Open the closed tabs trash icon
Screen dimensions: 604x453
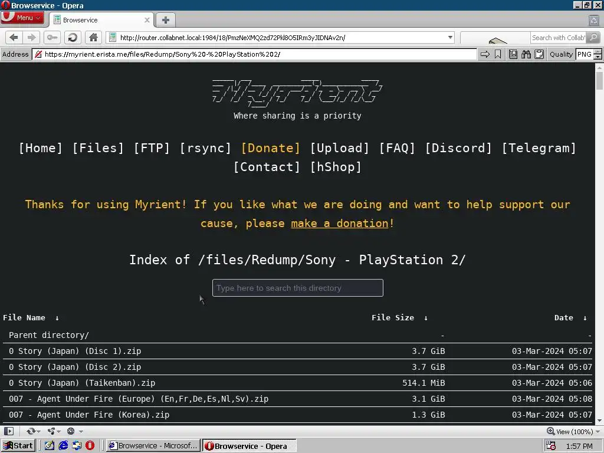pos(593,20)
